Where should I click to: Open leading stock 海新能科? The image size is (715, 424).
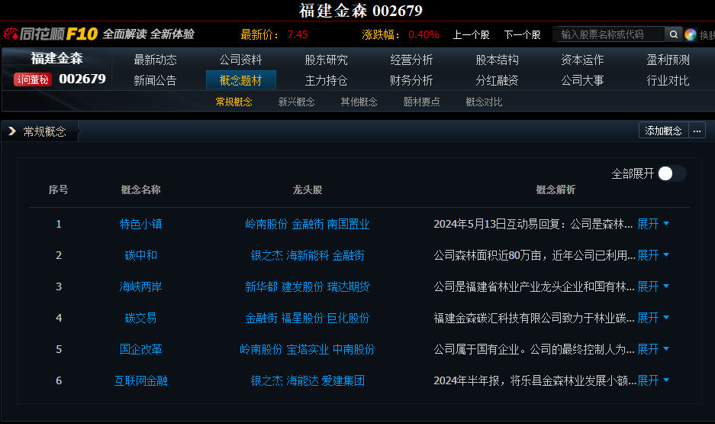tap(308, 255)
